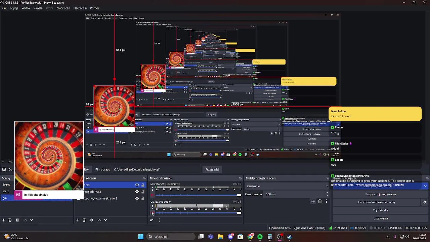Screen dimensions: 430x242
Task: Expand streaming button dropdown arrow
Action: point(425,186)
